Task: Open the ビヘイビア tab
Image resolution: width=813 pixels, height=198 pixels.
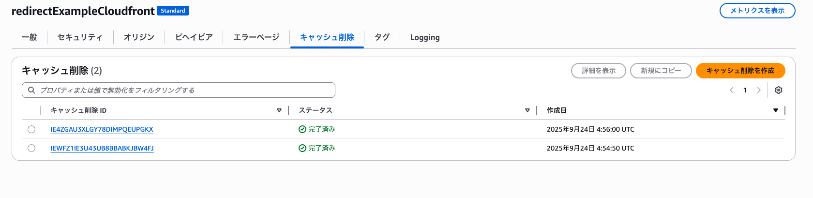Action: (194, 37)
